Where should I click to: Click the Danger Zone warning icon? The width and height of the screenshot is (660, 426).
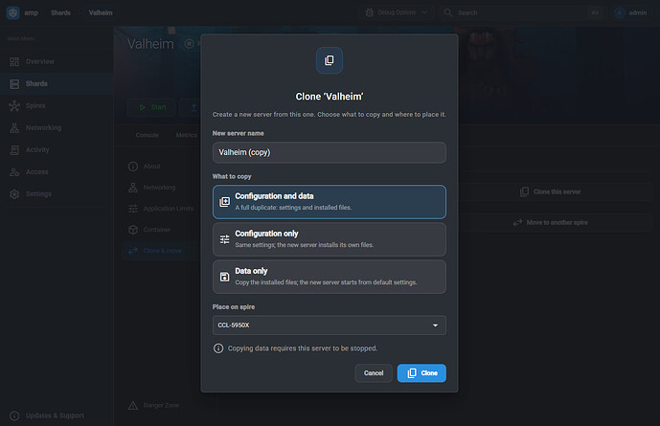pyautogui.click(x=133, y=405)
